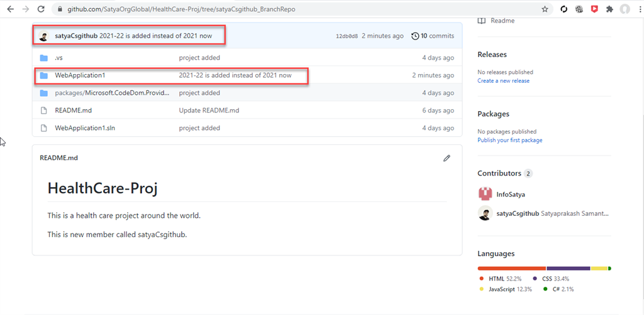Click the browser forward arrow
This screenshot has width=644, height=315.
click(x=25, y=9)
